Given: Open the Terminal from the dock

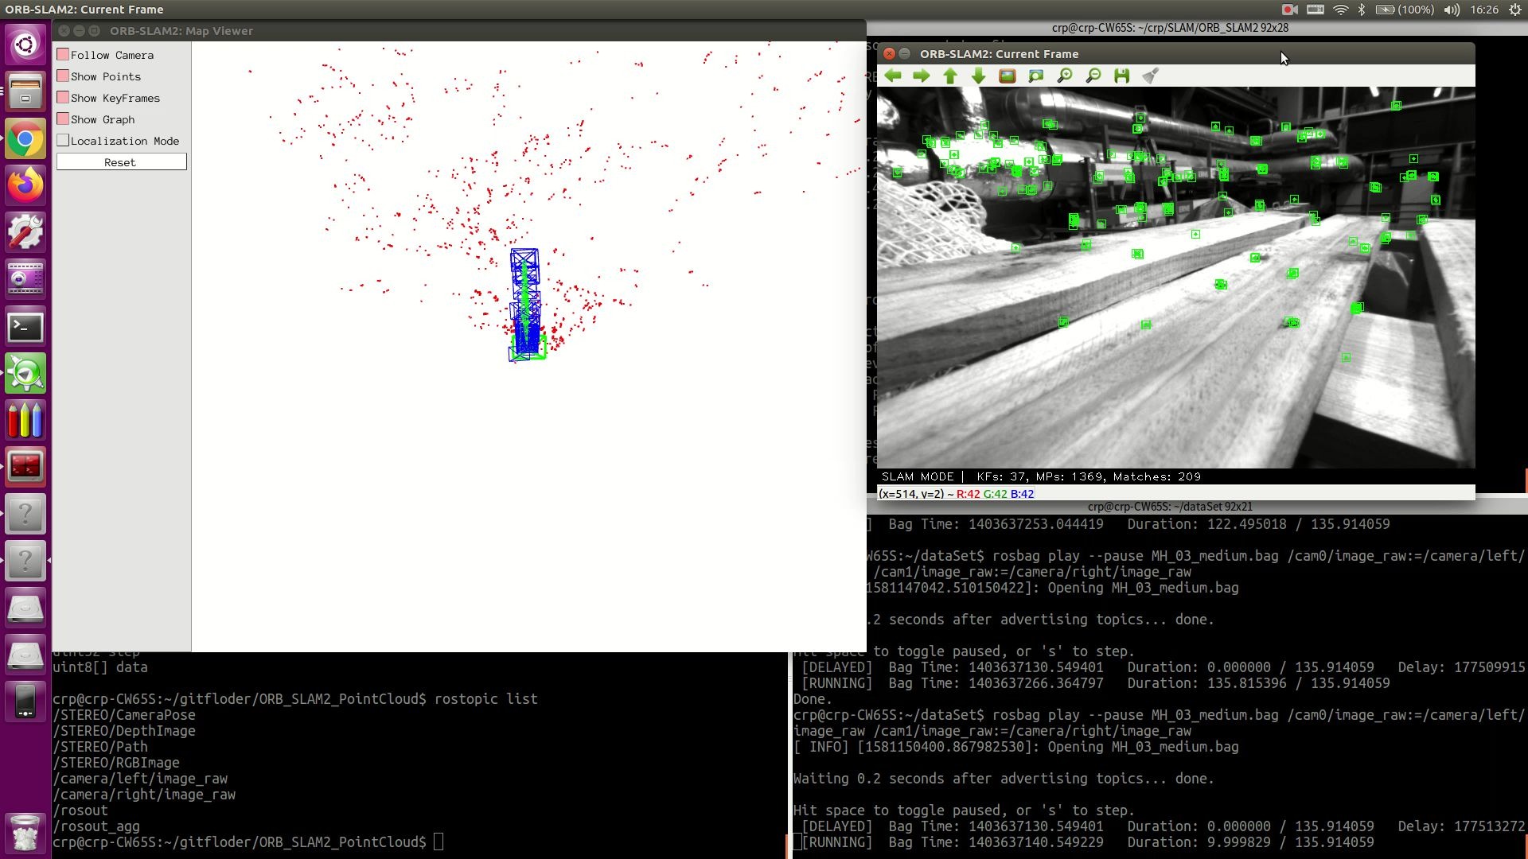Looking at the screenshot, I should [25, 327].
